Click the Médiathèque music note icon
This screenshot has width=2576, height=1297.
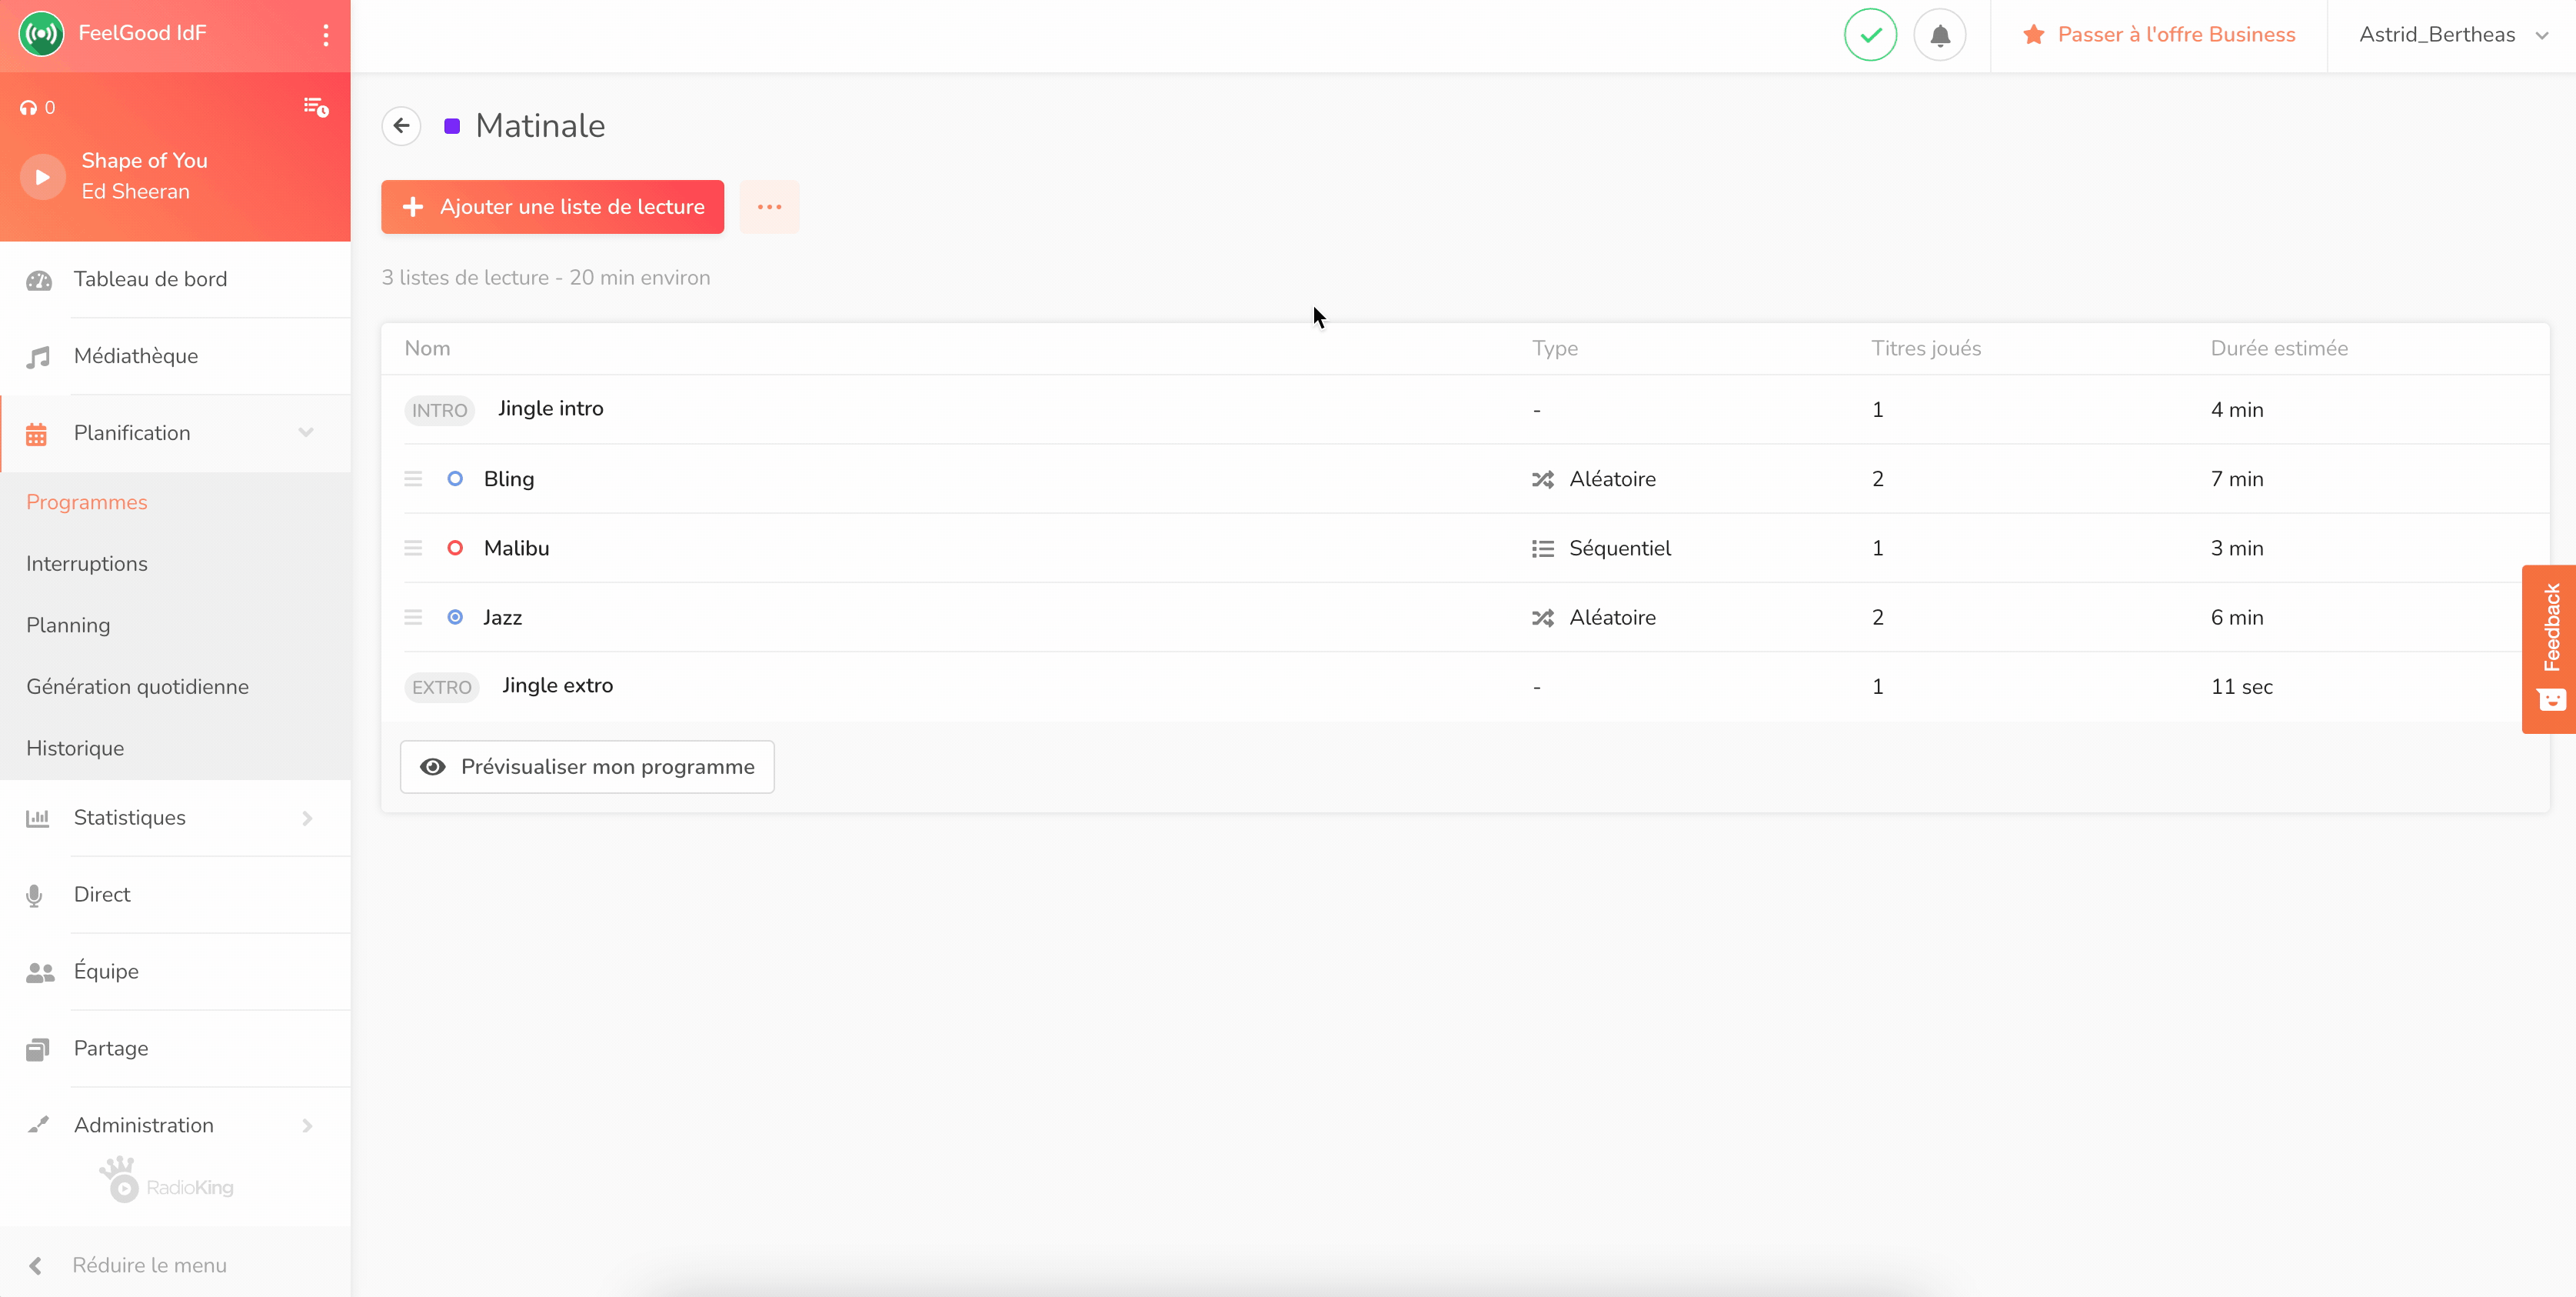pyautogui.click(x=37, y=357)
